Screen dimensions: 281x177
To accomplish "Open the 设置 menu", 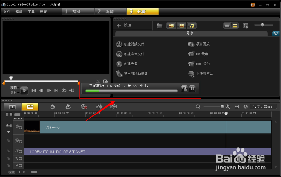I will (x=43, y=12).
